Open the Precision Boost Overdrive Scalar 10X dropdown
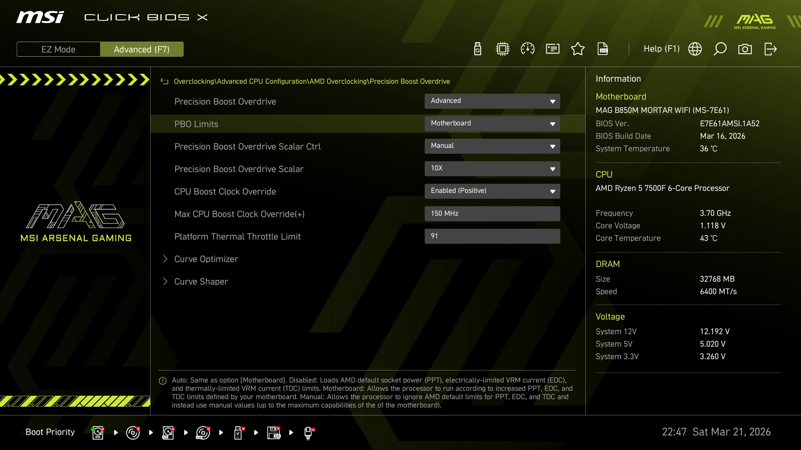Screen dimensions: 801x450 492,169
